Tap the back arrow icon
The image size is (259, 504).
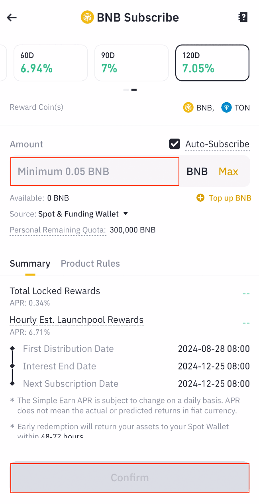(x=12, y=18)
